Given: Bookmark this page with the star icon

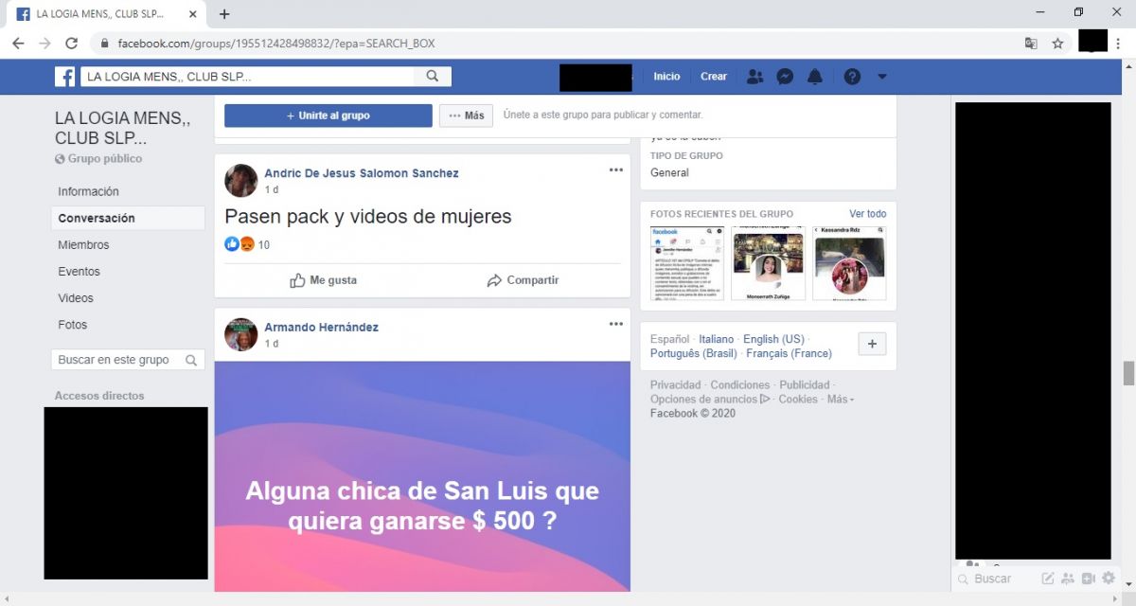Looking at the screenshot, I should pyautogui.click(x=1057, y=44).
